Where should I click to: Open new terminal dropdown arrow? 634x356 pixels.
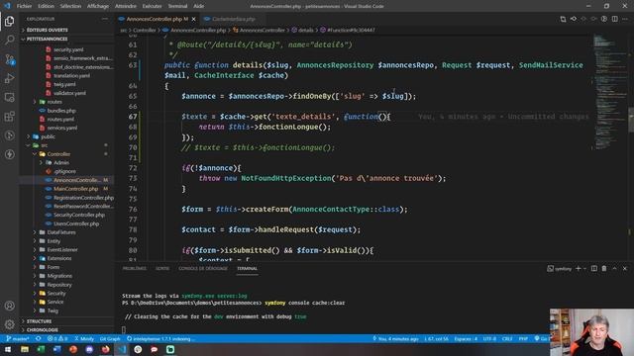coord(584,268)
